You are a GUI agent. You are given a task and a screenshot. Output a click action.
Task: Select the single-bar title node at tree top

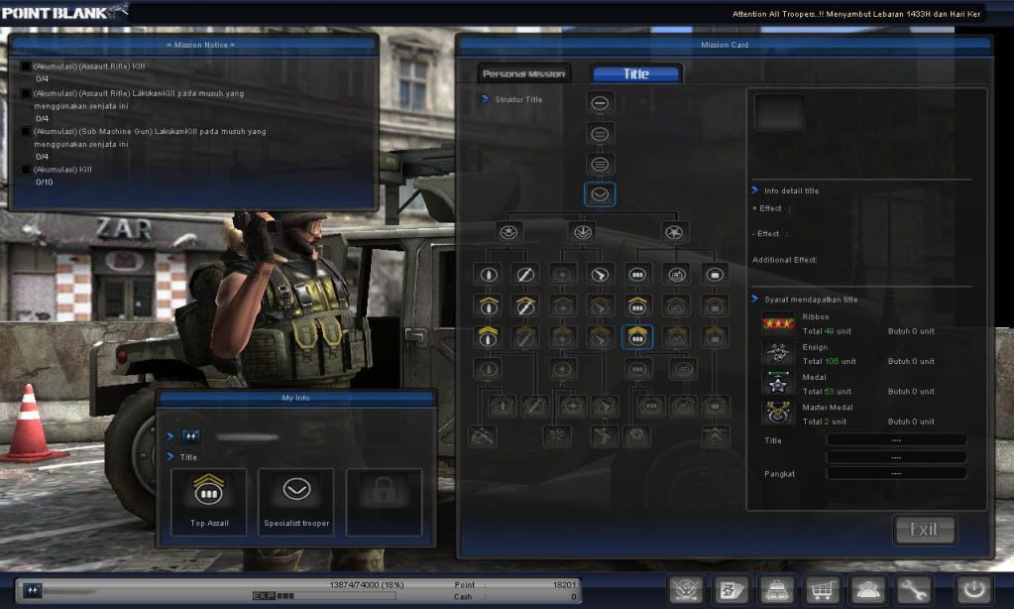click(x=600, y=103)
